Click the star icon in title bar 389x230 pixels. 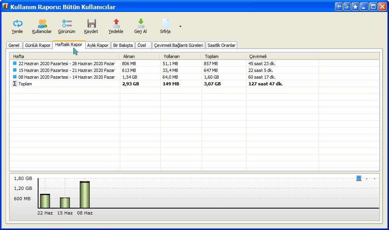(x=356, y=6)
